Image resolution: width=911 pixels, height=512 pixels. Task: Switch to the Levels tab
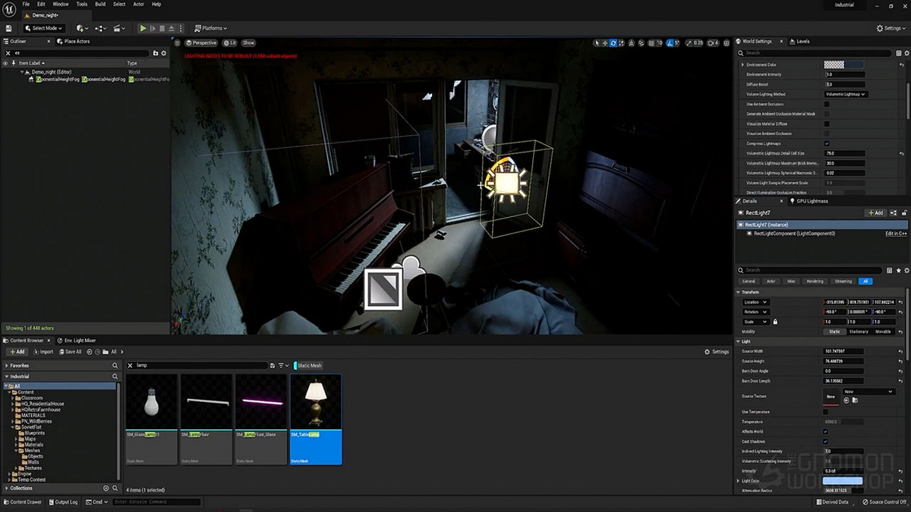800,41
